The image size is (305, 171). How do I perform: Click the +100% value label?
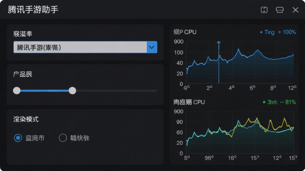pos(287,32)
